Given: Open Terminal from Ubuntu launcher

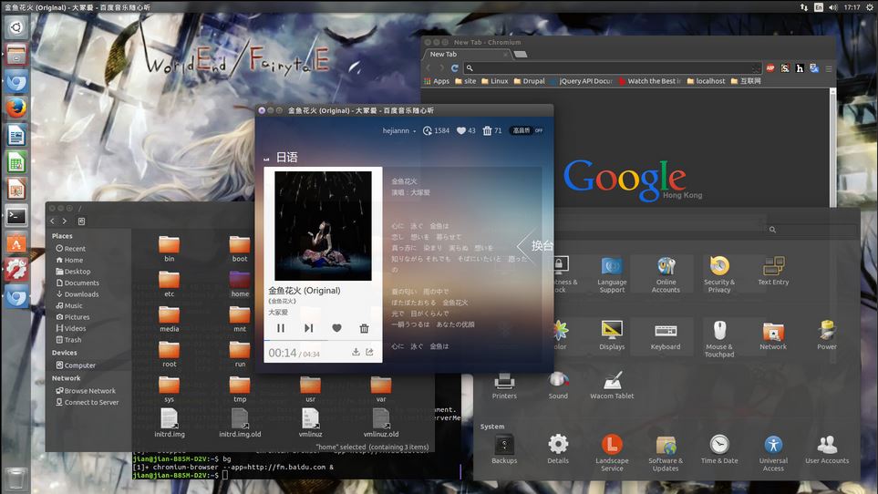Looking at the screenshot, I should tap(16, 217).
